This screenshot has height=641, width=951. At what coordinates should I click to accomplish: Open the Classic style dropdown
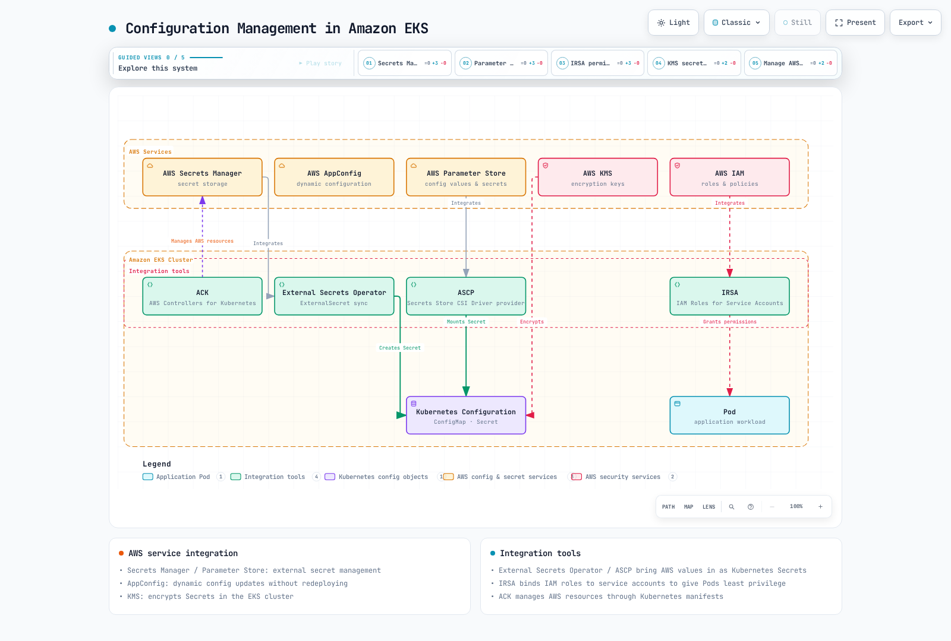(x=736, y=23)
